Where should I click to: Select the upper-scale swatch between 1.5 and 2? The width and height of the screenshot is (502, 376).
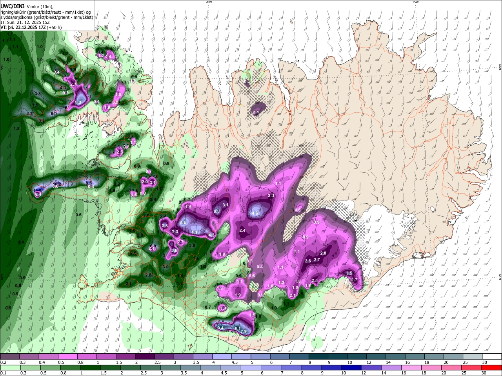[125, 357]
